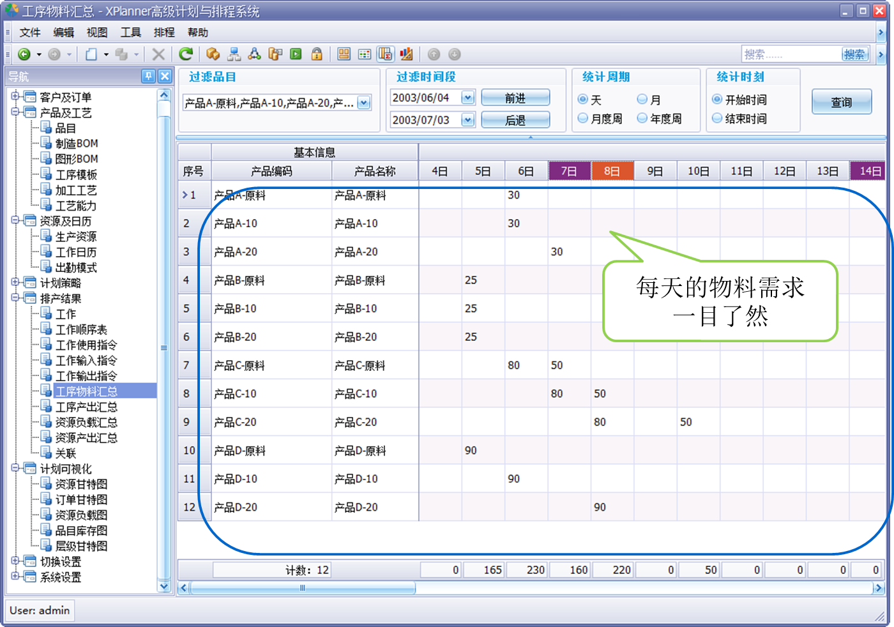Choose the 年度周 period option
This screenshot has width=894, height=627.
[x=642, y=118]
